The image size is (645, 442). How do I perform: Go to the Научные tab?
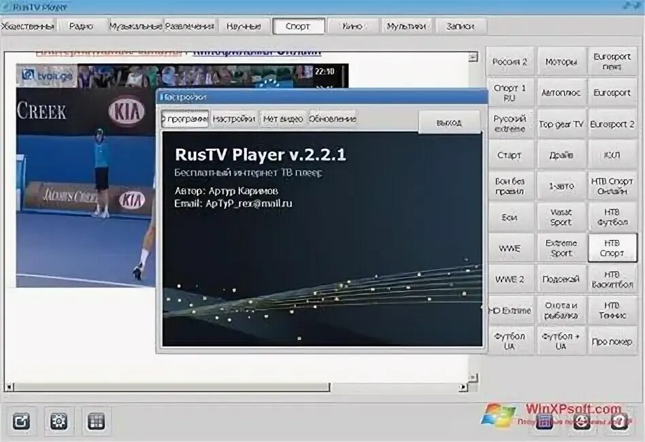(x=244, y=27)
